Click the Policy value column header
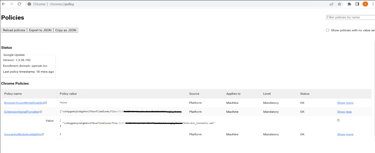The image size is (375, 153). pyautogui.click(x=68, y=94)
